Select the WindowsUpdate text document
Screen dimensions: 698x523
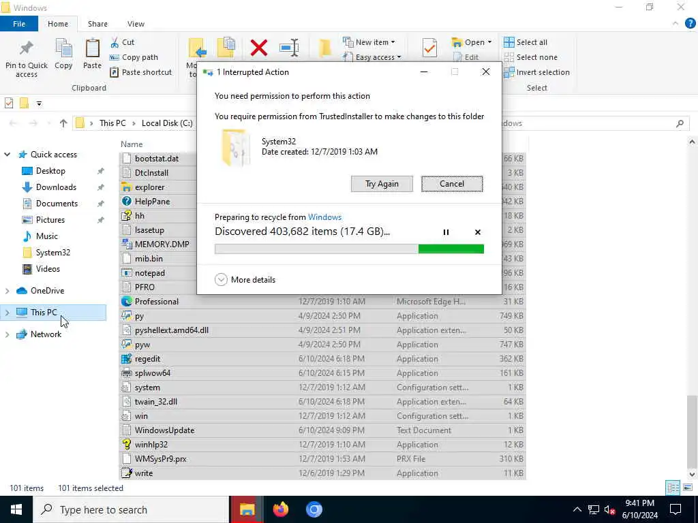[165, 430]
